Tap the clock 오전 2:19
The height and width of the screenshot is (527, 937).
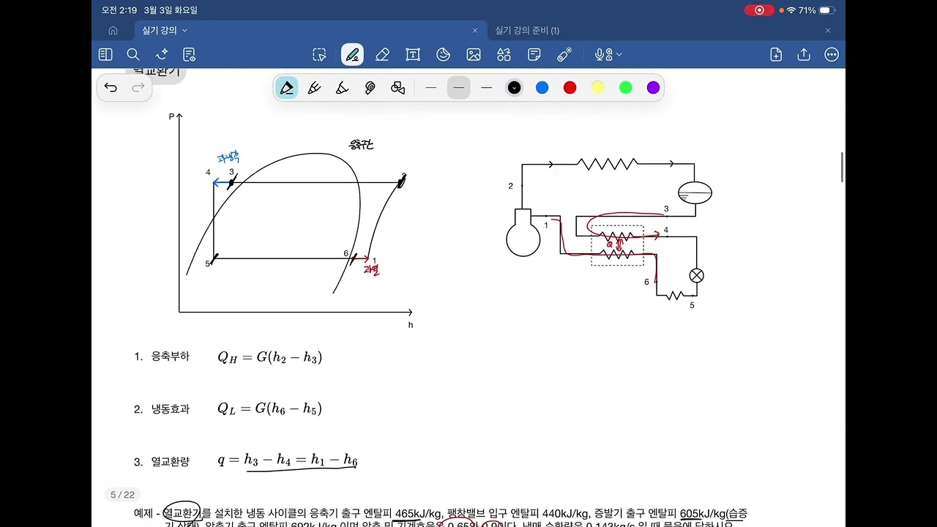119,10
